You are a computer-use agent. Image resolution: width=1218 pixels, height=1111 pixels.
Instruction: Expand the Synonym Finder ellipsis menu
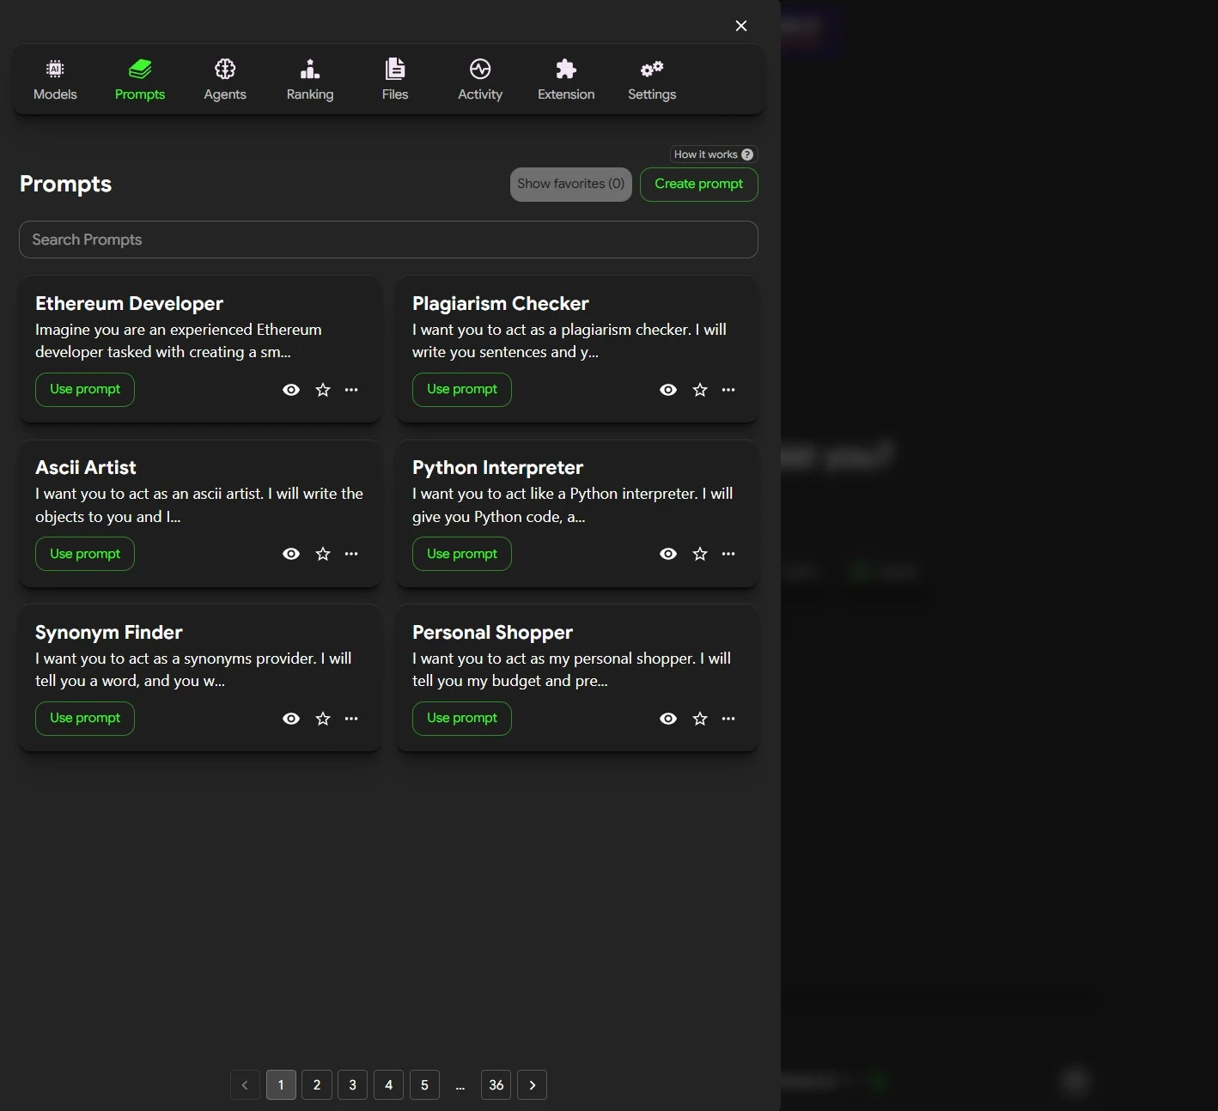coord(351,719)
